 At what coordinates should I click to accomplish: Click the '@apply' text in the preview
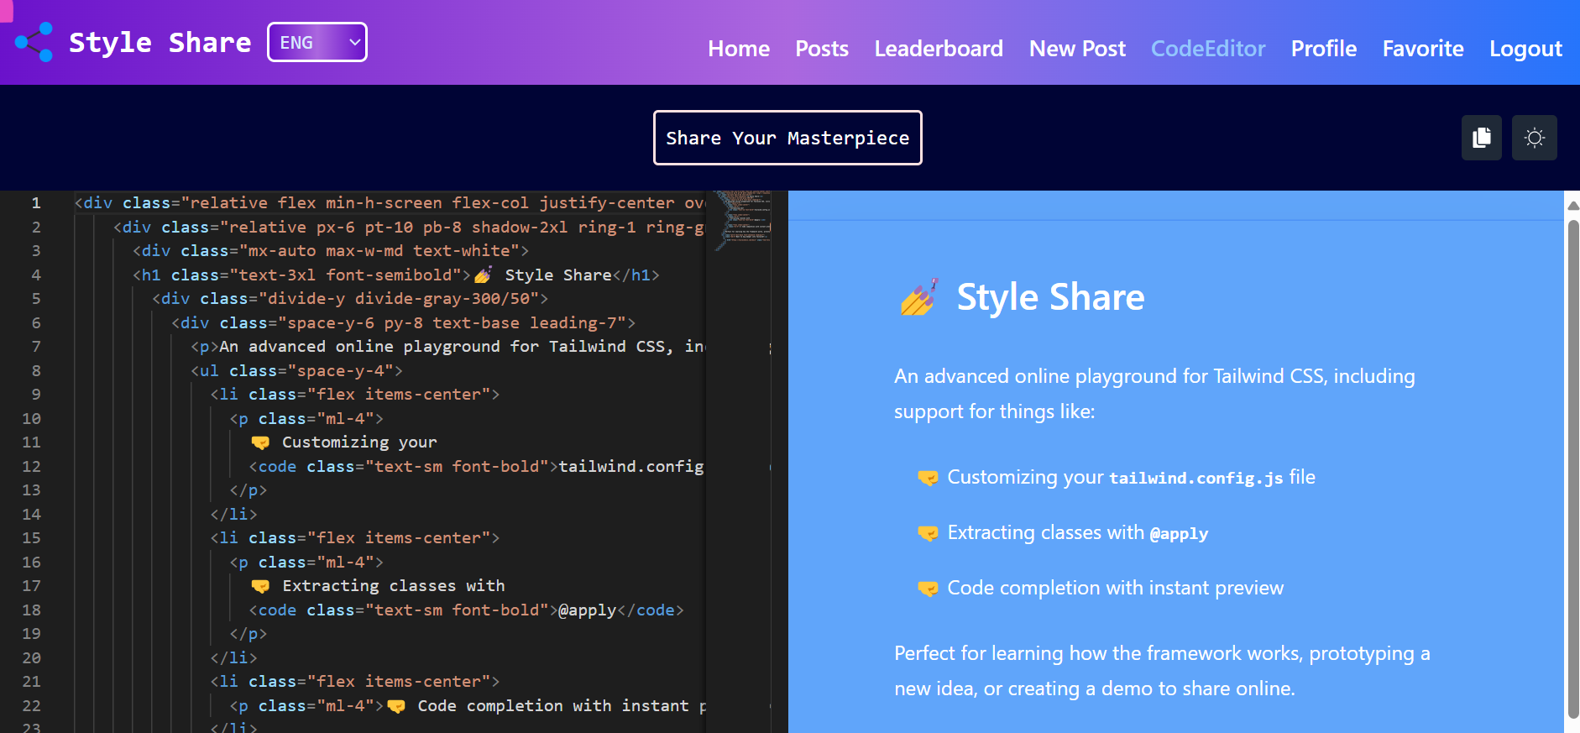click(x=1179, y=533)
